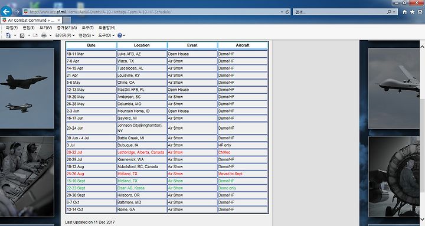Click the command bar Home icon
Screen dimensions: 425x226
8,35
